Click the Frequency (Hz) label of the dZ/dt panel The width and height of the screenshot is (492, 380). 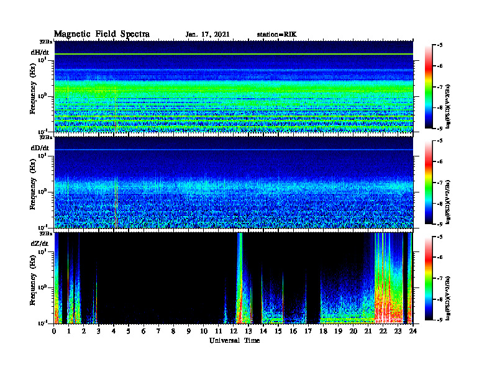click(x=33, y=280)
